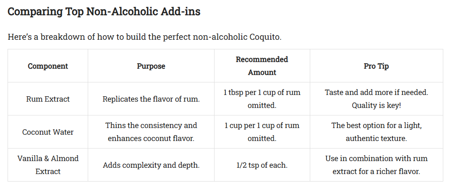Click the 'Comparing Top Non-Alcoholic Add-ins' heading
The height and width of the screenshot is (187, 450).
coord(104,12)
